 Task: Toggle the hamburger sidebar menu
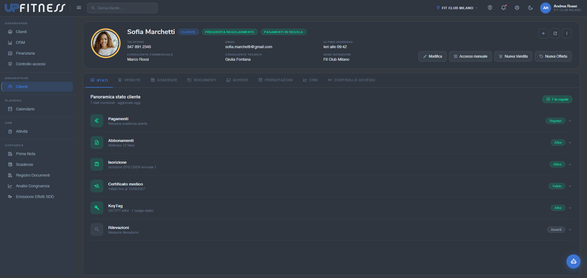click(x=79, y=8)
